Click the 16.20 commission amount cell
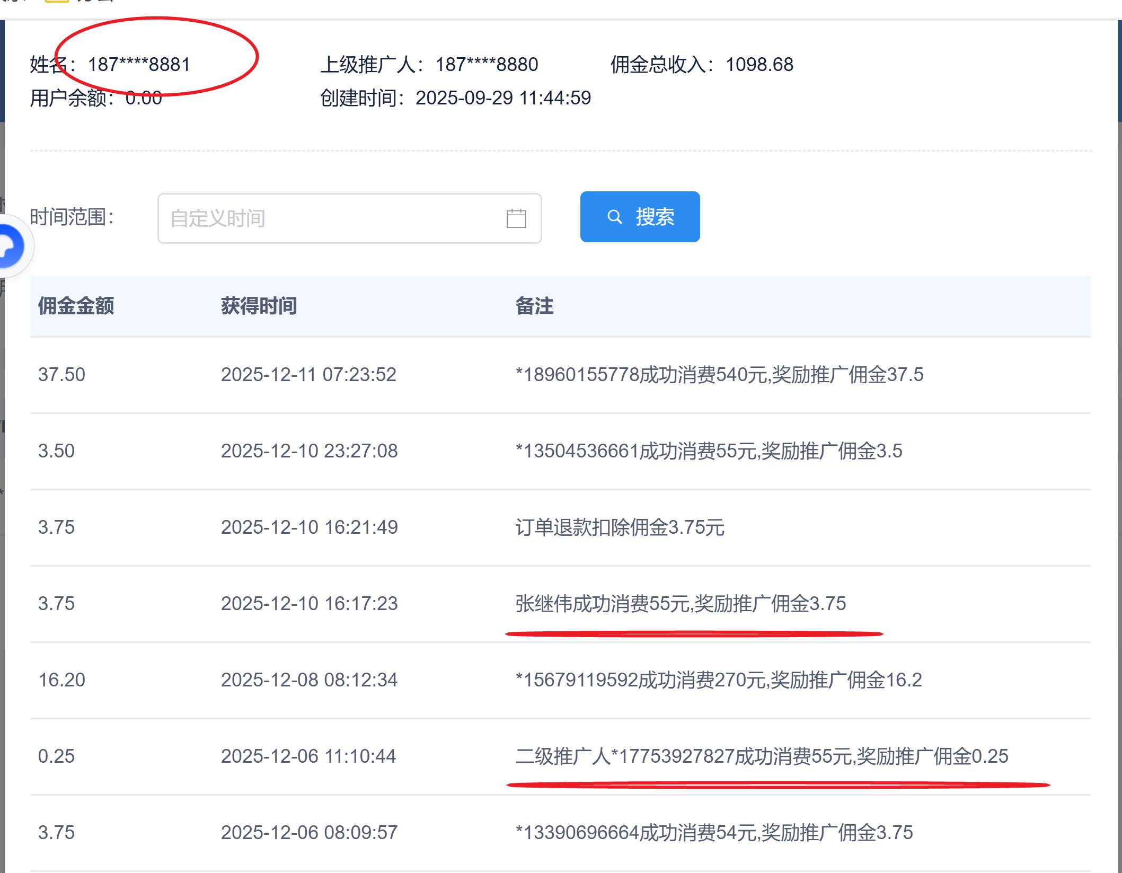1122x873 pixels. click(61, 680)
